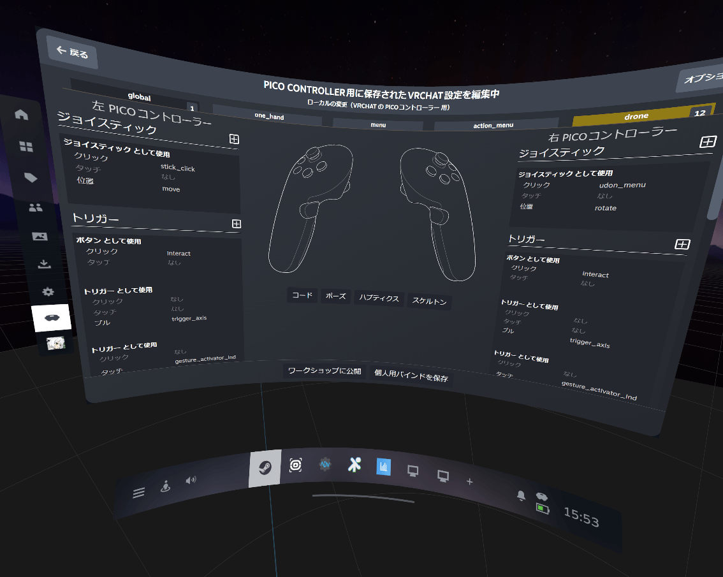Open OVR Advanced Settings overlay
This screenshot has width=723, height=577.
tap(325, 465)
